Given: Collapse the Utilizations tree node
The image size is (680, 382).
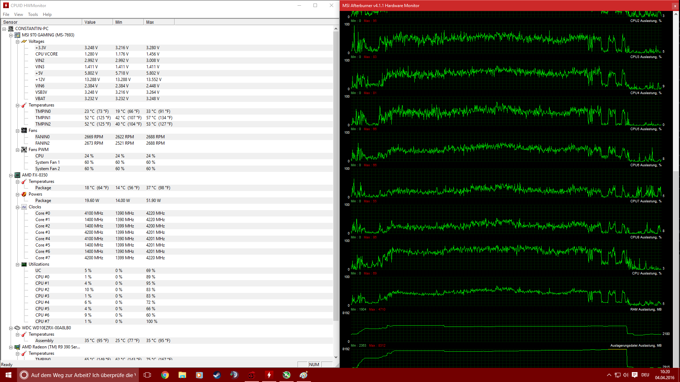Looking at the screenshot, I should tap(17, 265).
